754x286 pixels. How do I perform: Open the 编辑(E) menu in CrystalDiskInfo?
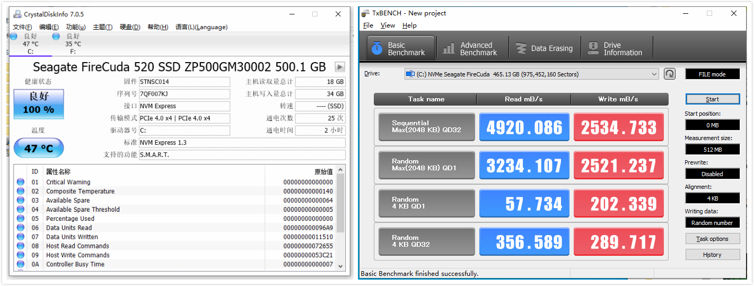49,27
